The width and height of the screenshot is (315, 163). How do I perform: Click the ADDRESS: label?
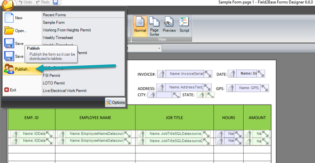(x=147, y=89)
